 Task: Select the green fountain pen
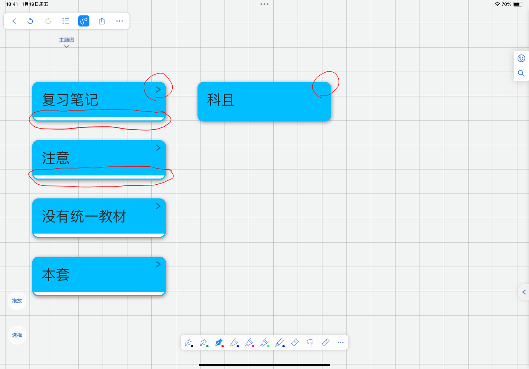click(204, 343)
